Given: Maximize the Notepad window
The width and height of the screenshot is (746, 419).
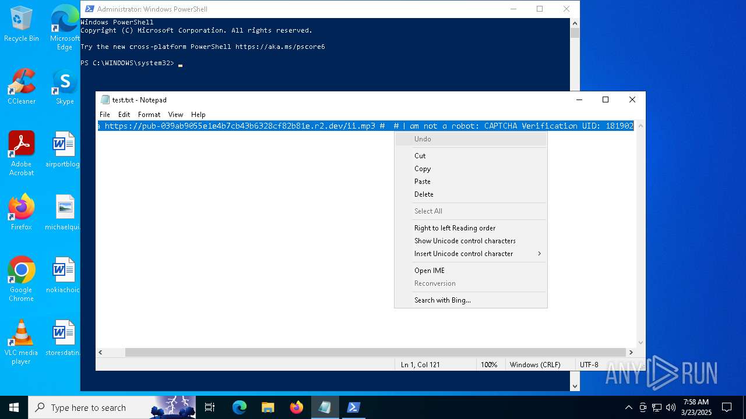Looking at the screenshot, I should point(606,100).
